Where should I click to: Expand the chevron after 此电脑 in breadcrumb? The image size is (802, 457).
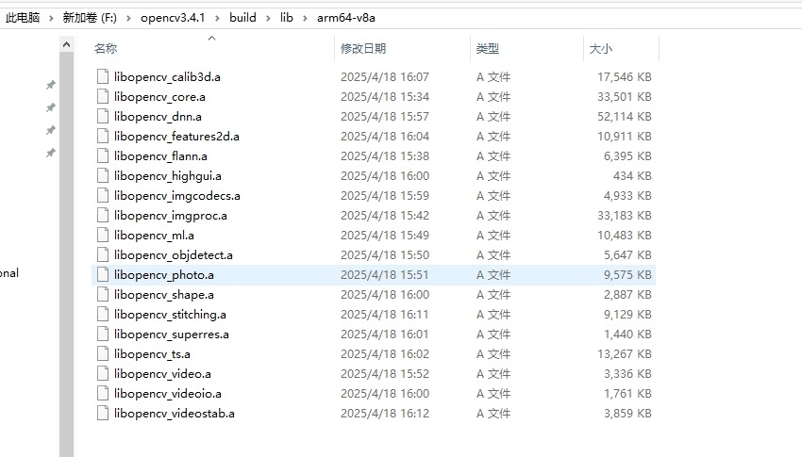click(x=51, y=18)
